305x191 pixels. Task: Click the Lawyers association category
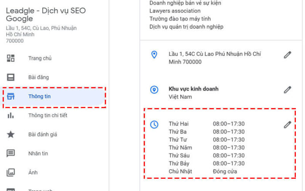tap(175, 11)
